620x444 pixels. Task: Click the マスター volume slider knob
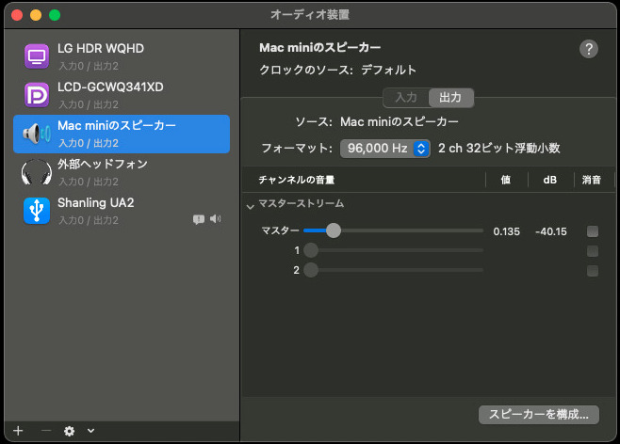tap(334, 230)
